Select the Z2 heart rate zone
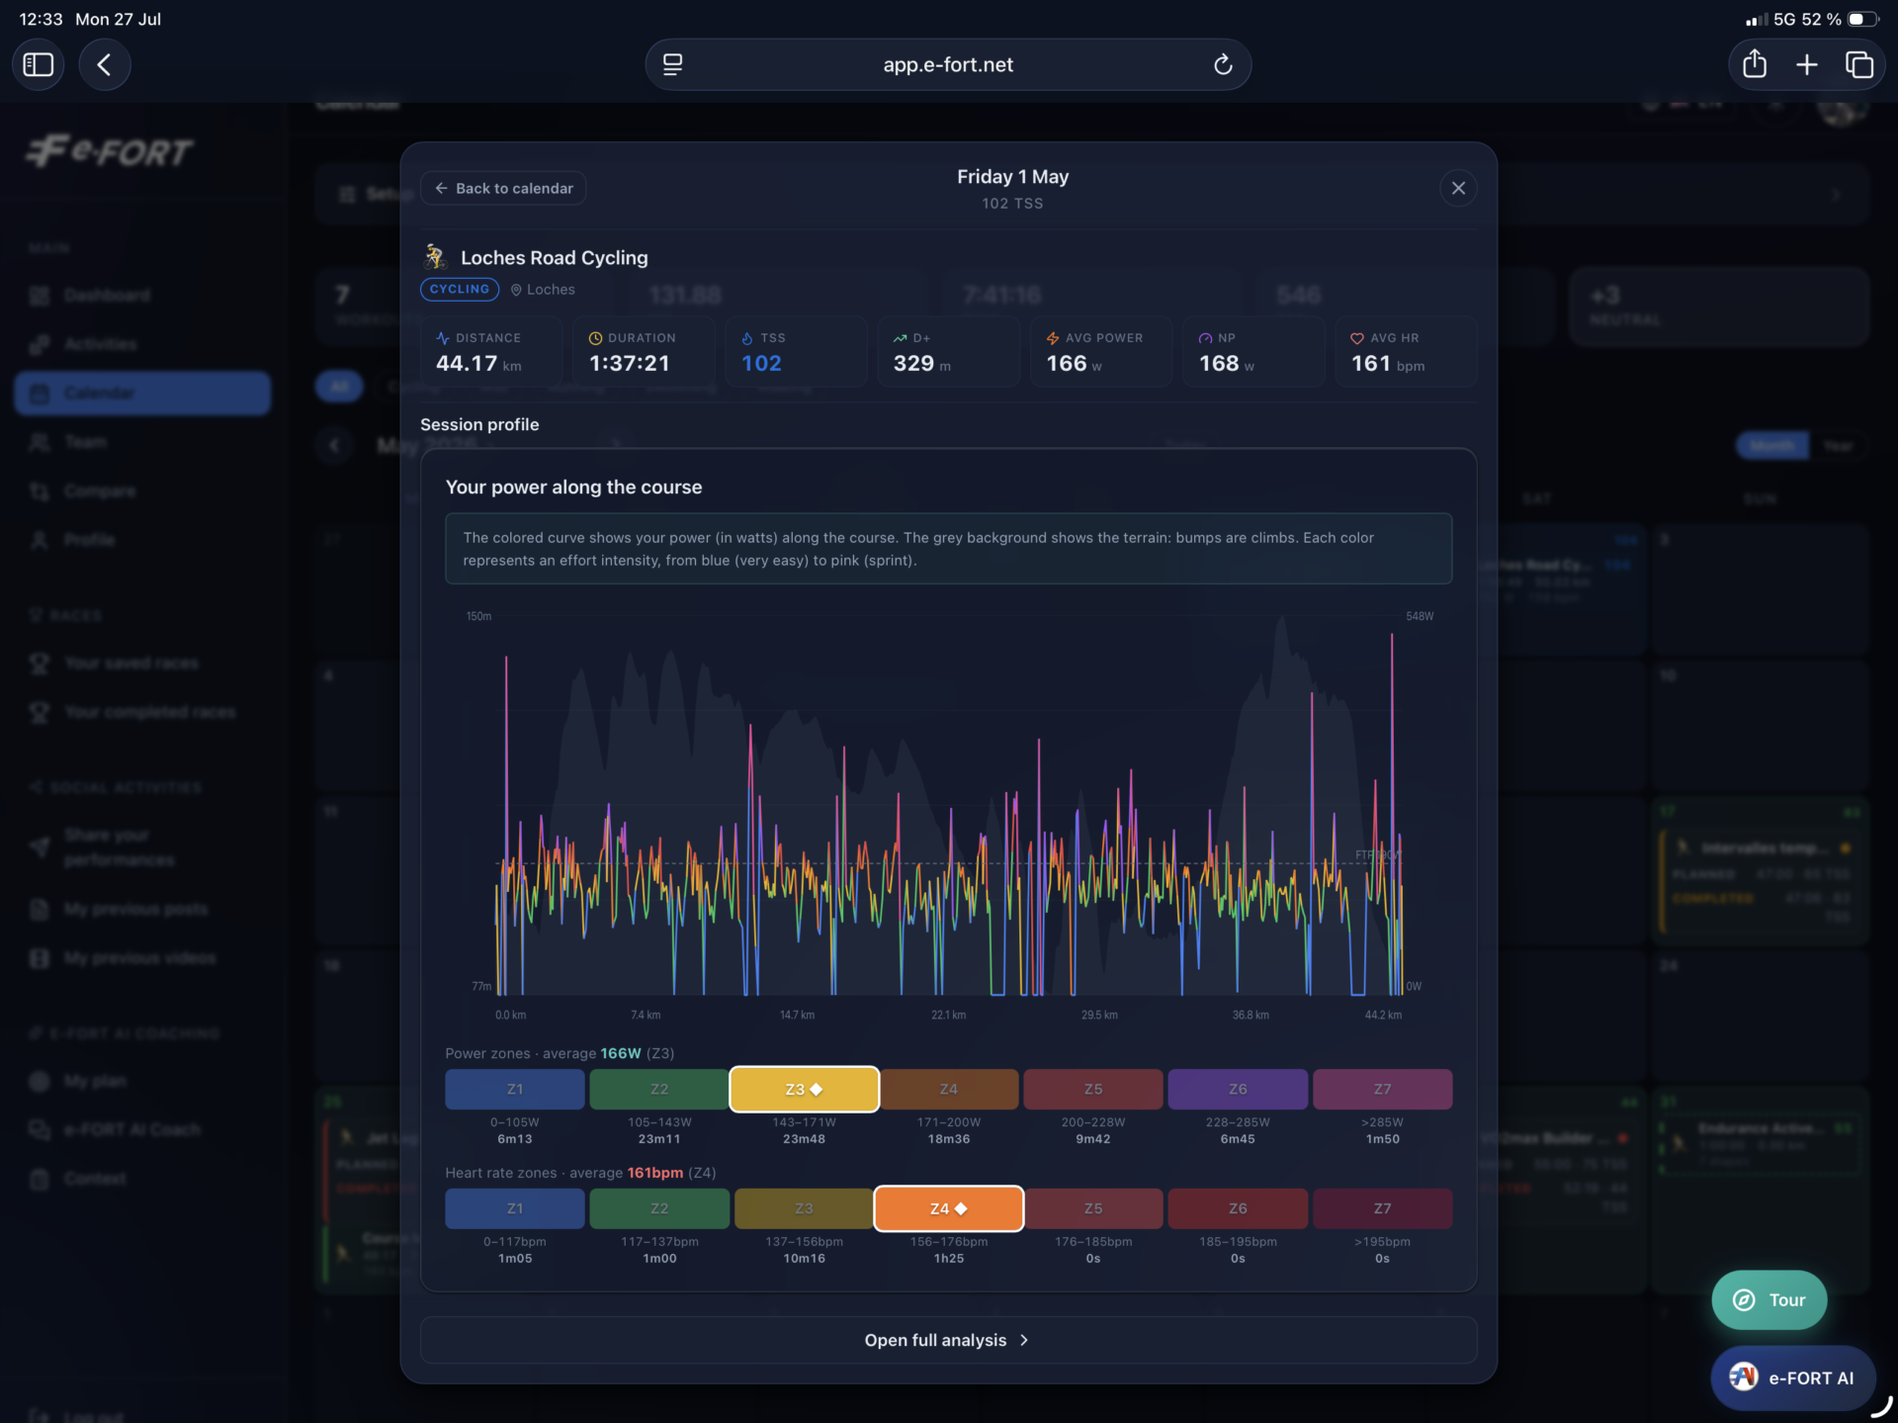The width and height of the screenshot is (1898, 1423). pos(659,1208)
